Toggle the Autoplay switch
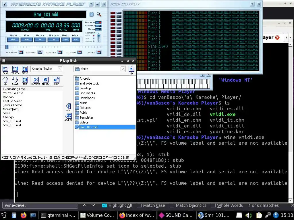 pos(98,22)
